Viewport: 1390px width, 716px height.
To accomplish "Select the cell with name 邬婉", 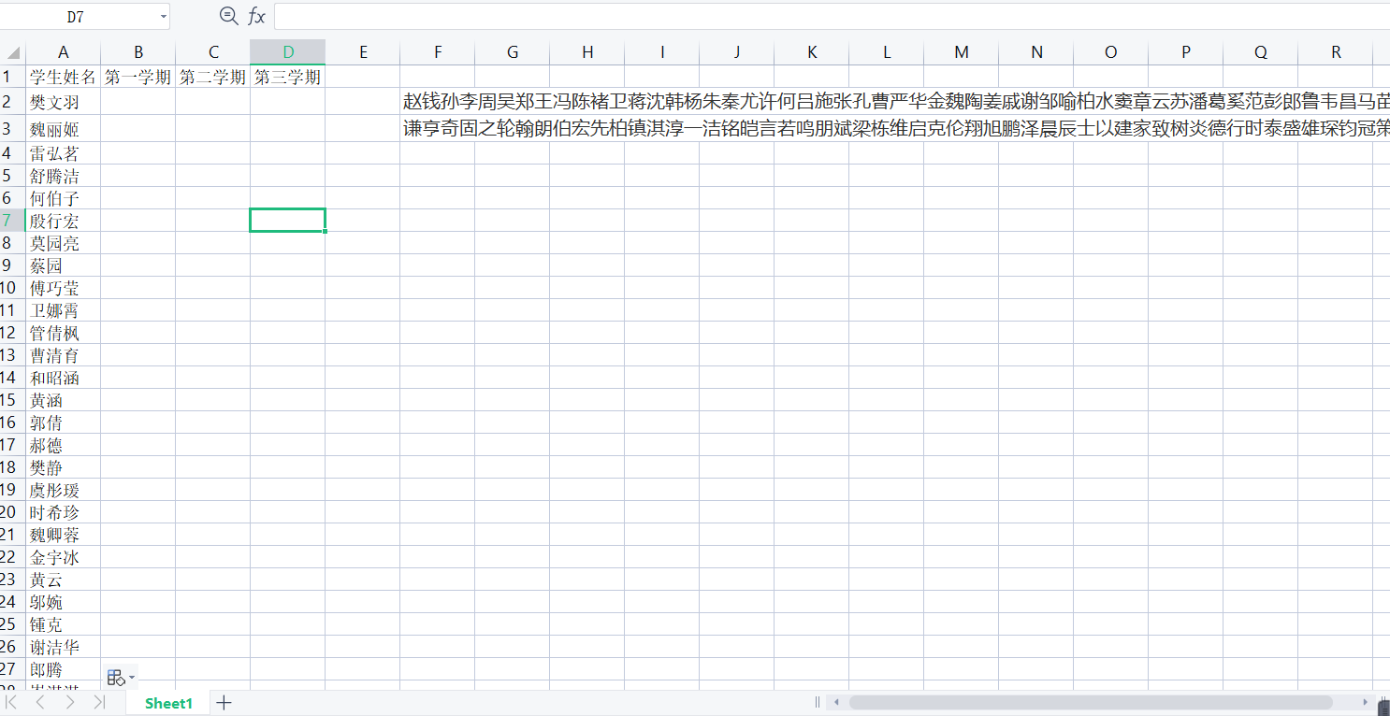I will tap(63, 602).
